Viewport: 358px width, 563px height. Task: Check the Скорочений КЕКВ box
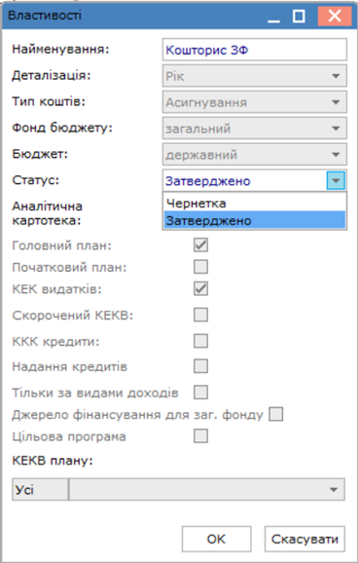200,315
